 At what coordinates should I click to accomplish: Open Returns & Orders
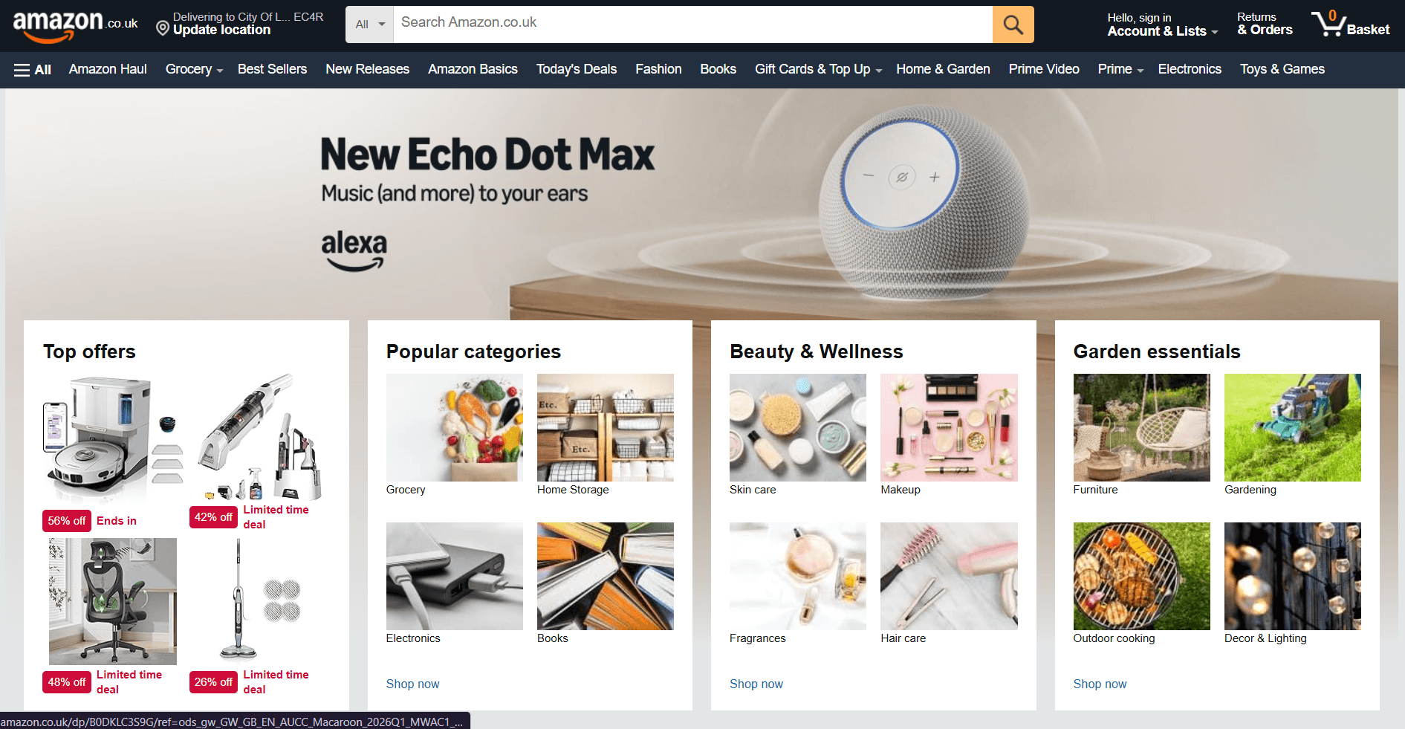tap(1265, 25)
